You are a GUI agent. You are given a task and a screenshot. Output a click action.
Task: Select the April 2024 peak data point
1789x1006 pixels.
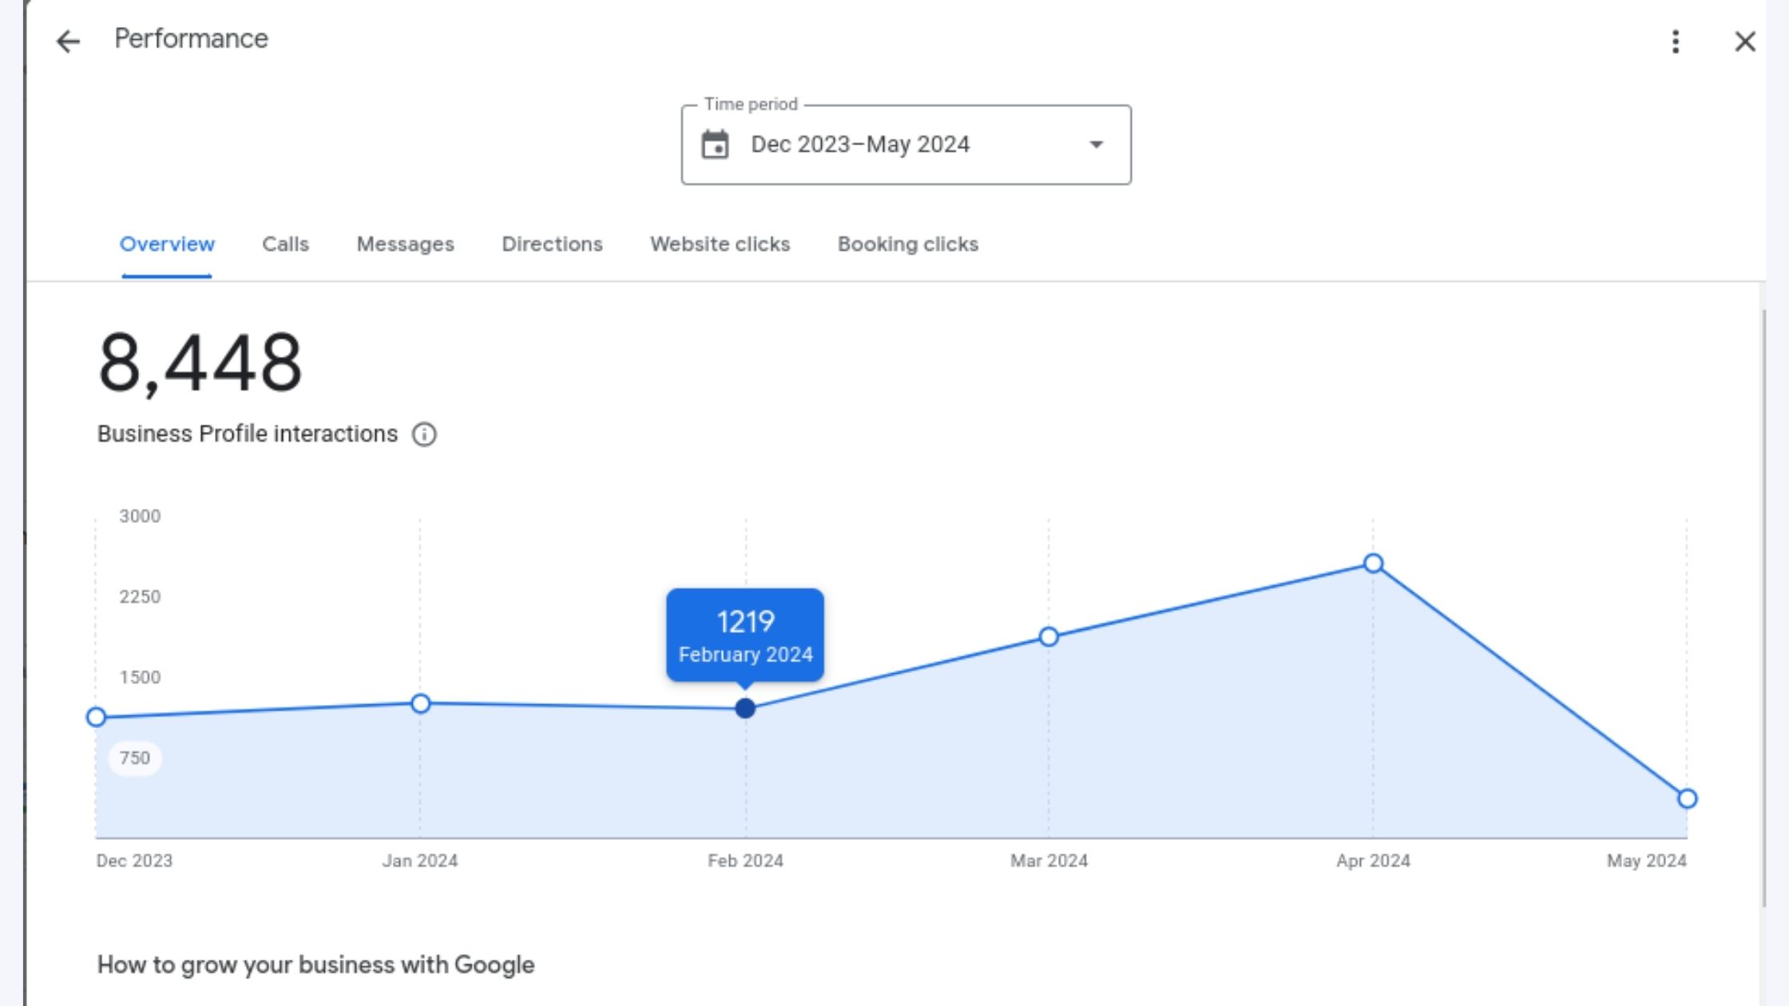coord(1373,564)
